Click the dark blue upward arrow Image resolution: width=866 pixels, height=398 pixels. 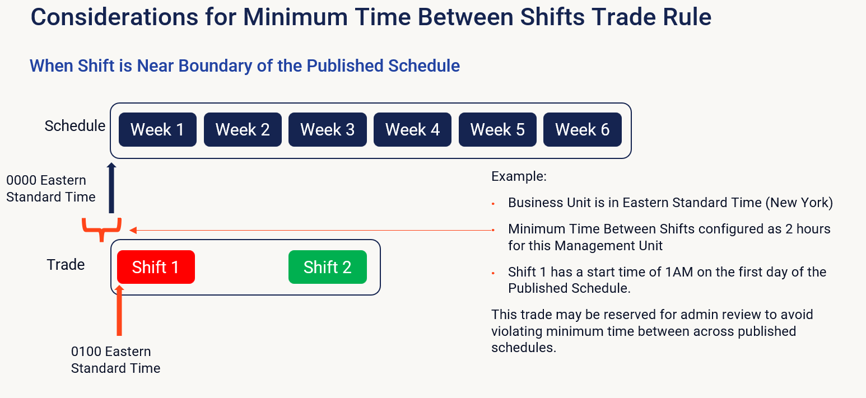tap(111, 188)
